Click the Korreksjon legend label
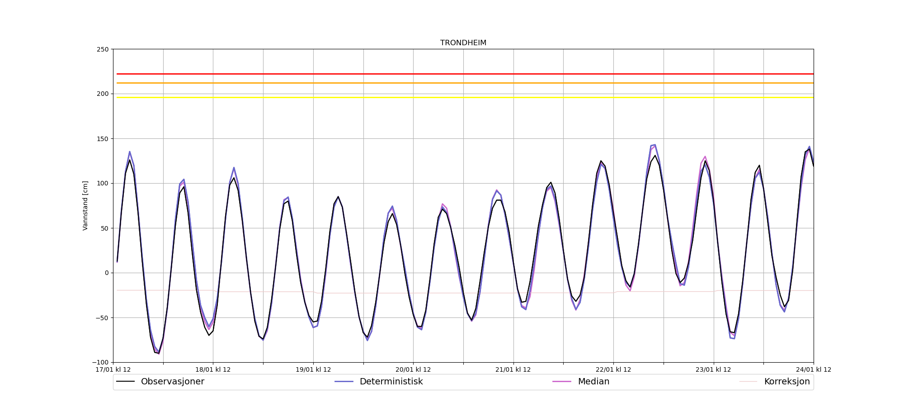 [786, 382]
